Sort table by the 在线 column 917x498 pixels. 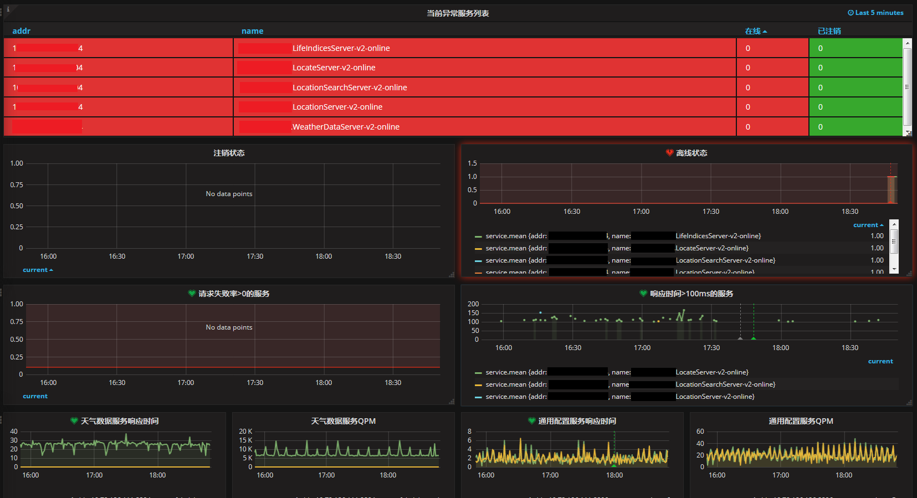pos(756,31)
